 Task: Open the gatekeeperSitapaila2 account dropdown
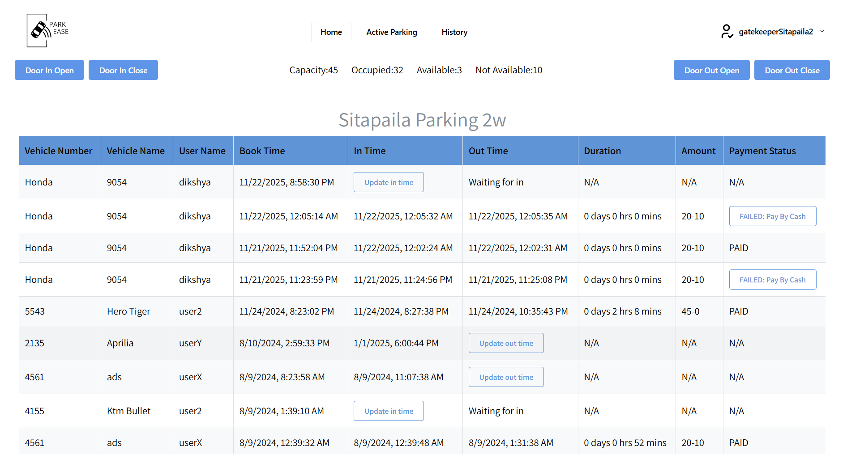point(823,31)
